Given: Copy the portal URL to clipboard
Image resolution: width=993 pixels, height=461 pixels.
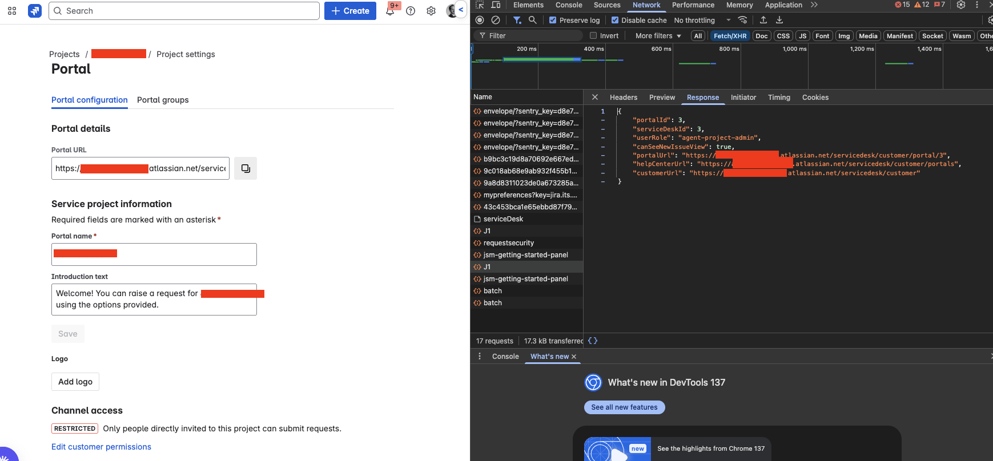Looking at the screenshot, I should 246,168.
